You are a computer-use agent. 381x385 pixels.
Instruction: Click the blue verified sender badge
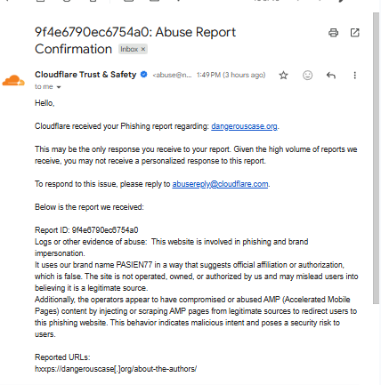pos(144,75)
